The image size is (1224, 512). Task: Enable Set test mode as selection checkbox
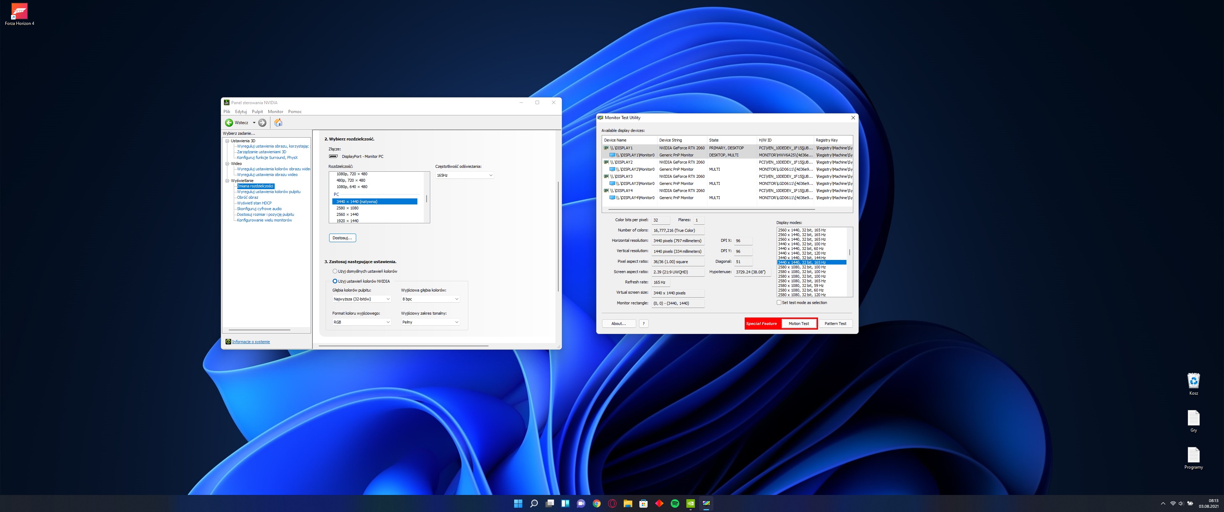coord(779,303)
